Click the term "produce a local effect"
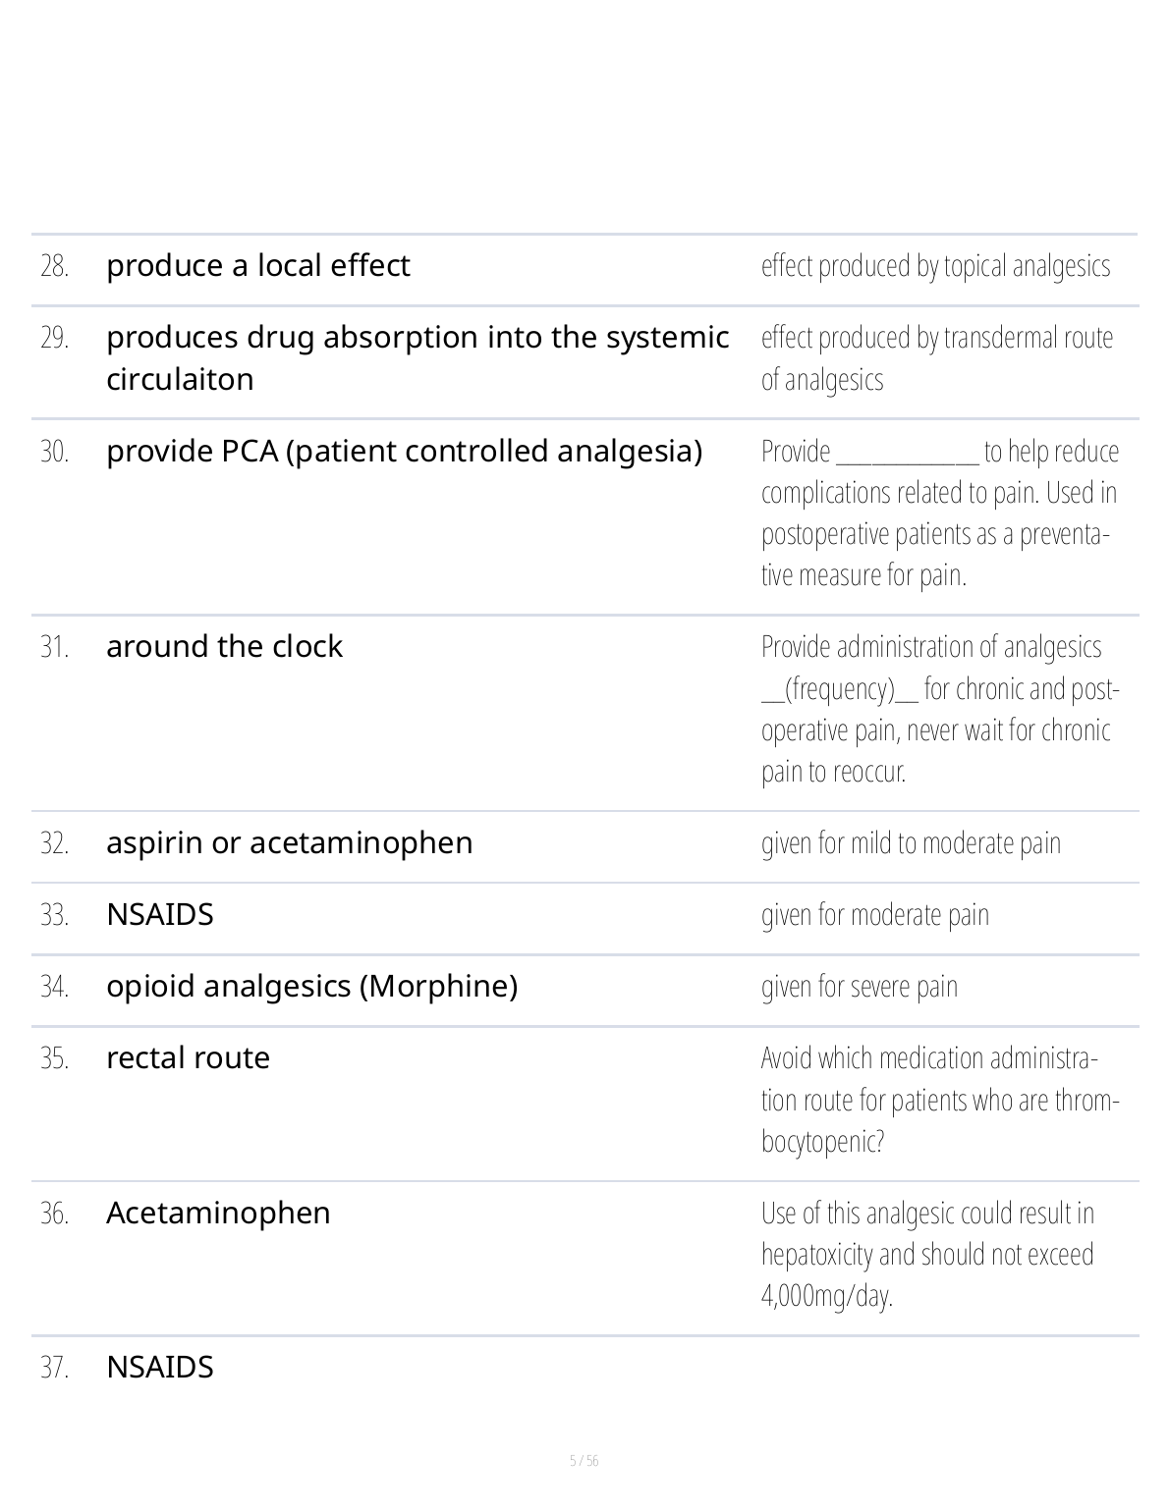 pyautogui.click(x=257, y=266)
